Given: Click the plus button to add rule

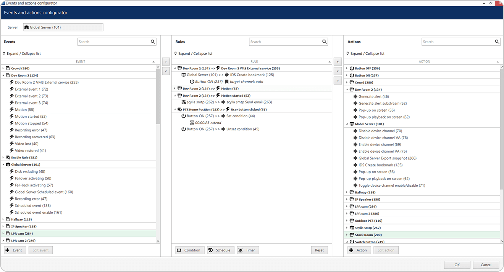Looking at the screenshot, I should [338, 61].
